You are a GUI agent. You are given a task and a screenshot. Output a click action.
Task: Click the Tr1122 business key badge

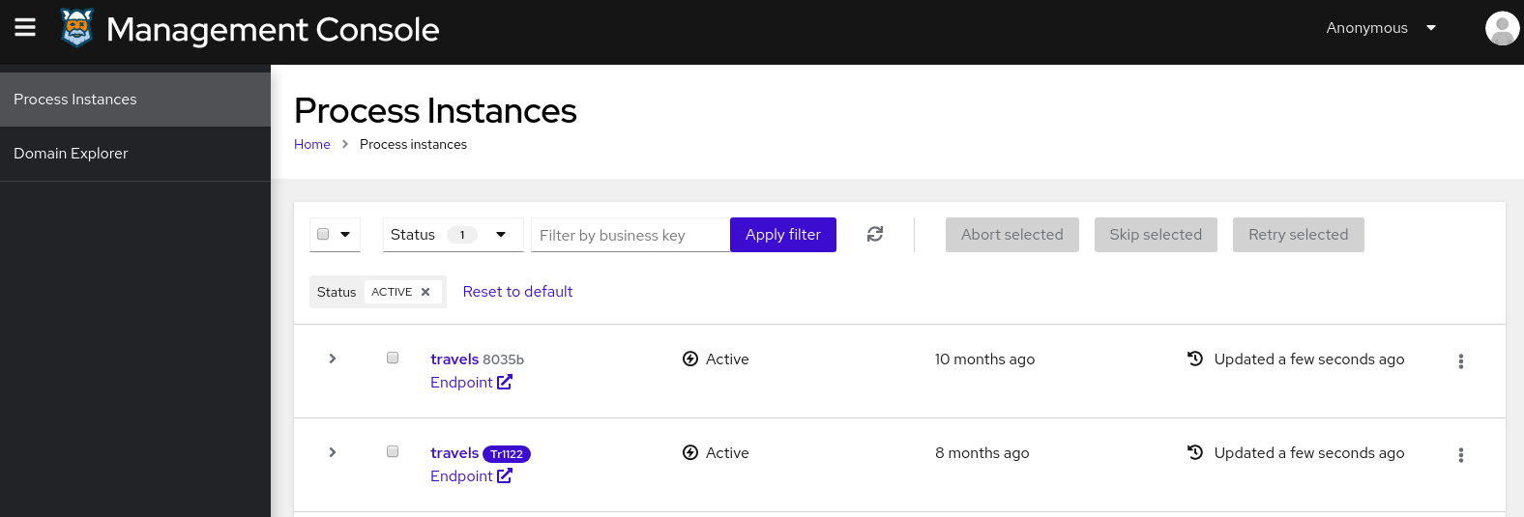point(507,454)
